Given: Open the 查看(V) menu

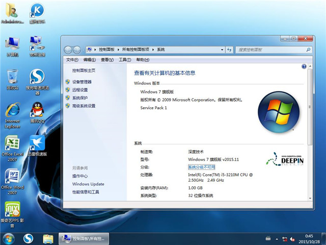Looking at the screenshot, I should (x=107, y=60).
